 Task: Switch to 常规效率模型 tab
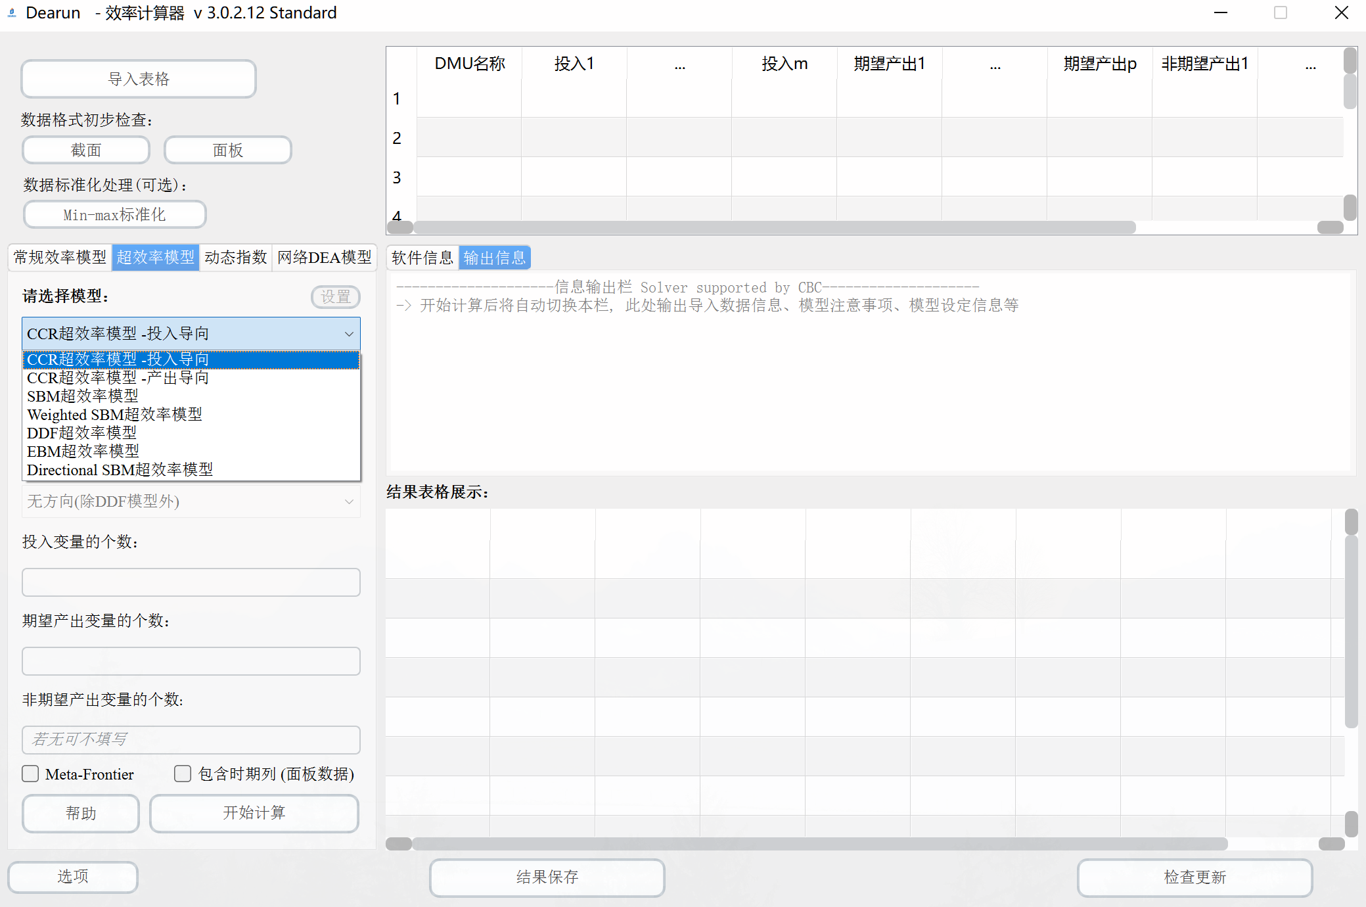click(x=60, y=257)
